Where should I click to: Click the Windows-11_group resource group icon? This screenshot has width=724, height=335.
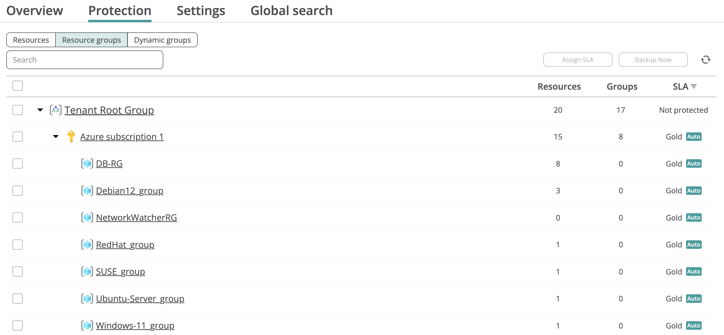click(x=87, y=325)
